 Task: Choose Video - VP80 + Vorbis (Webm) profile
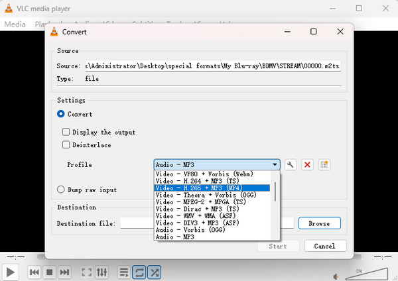click(212, 174)
